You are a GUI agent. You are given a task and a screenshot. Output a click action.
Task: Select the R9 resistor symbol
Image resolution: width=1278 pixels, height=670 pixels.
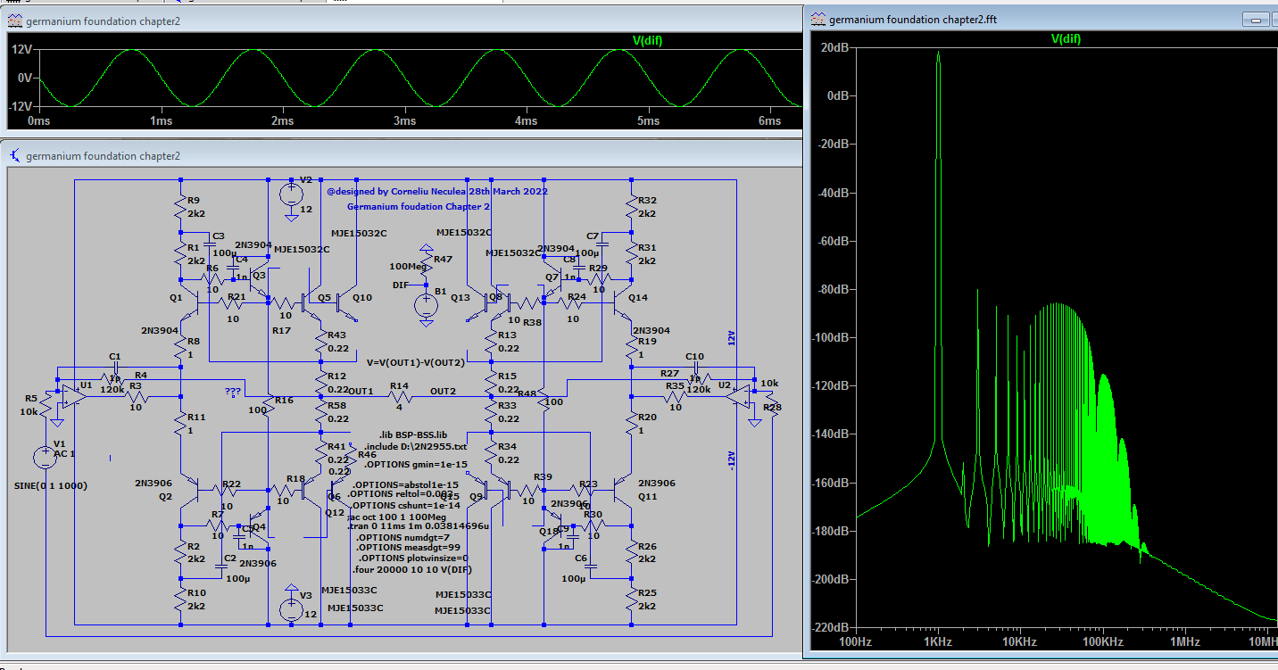click(181, 207)
